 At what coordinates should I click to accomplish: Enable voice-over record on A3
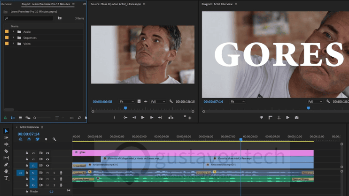click(x=61, y=185)
